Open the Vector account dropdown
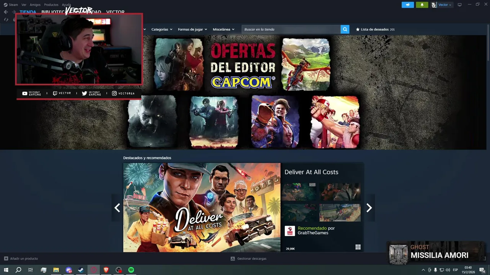The width and height of the screenshot is (490, 275). coord(445,5)
